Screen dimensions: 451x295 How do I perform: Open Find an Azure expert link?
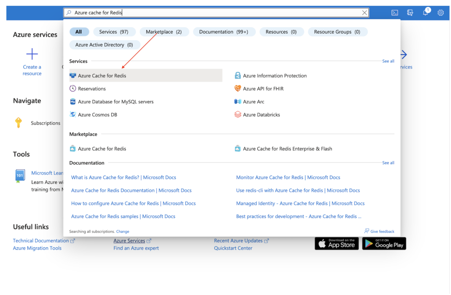(x=136, y=248)
